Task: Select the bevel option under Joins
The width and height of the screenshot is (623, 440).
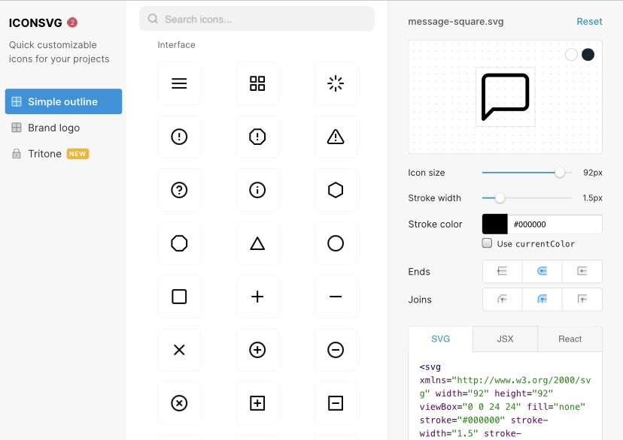Action: pyautogui.click(x=582, y=299)
